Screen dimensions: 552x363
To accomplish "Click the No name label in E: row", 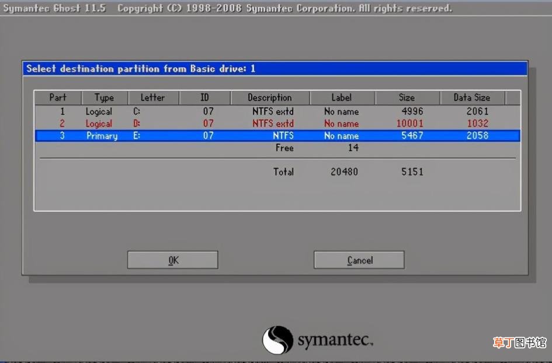I will 342,135.
